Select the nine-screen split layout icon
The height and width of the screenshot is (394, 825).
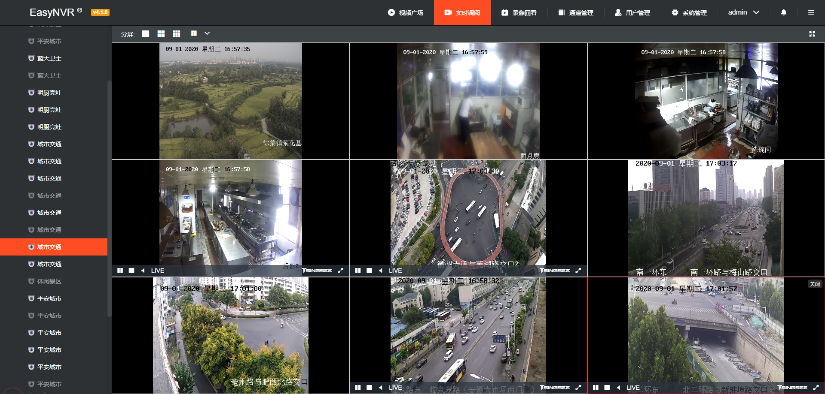(x=177, y=34)
